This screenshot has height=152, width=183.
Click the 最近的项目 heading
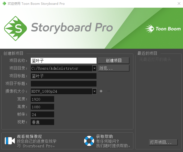147,53
